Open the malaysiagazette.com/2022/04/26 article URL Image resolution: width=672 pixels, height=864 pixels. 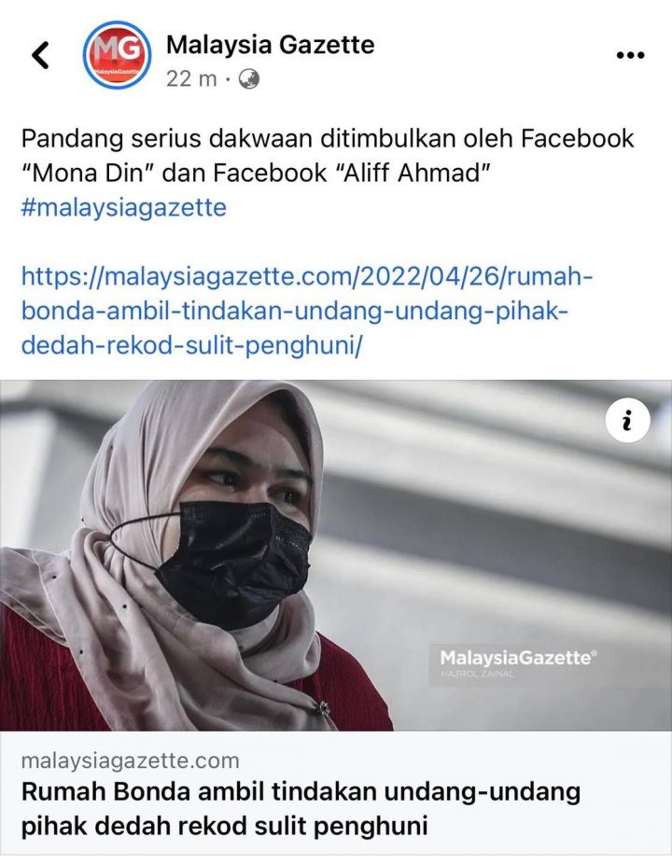click(x=306, y=311)
